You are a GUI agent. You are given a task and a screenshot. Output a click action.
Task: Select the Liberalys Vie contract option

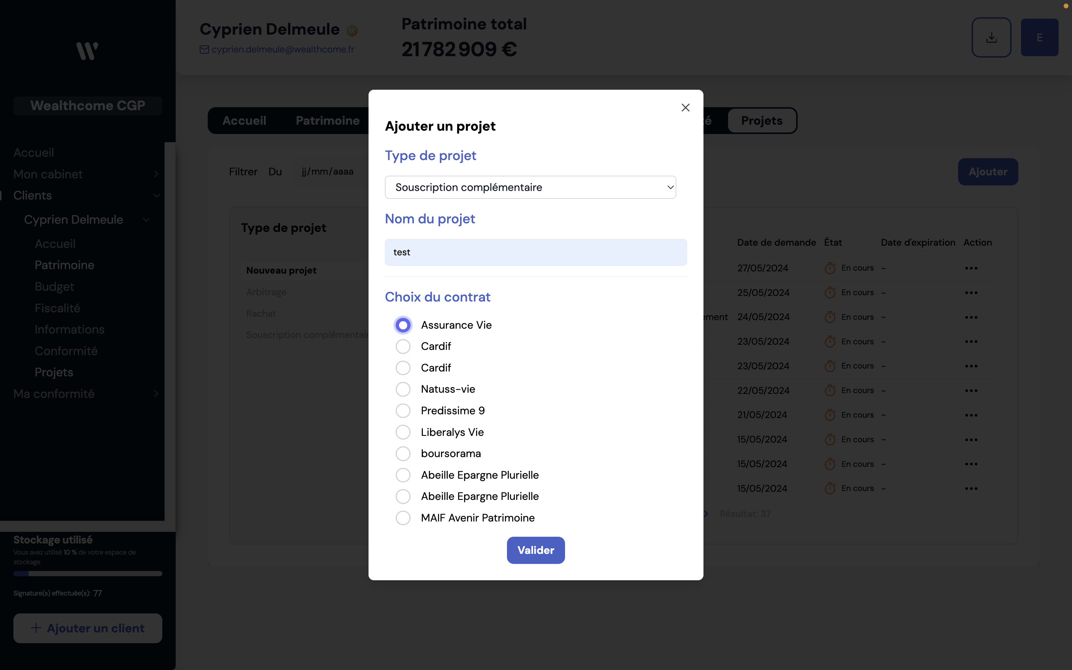[x=403, y=432]
